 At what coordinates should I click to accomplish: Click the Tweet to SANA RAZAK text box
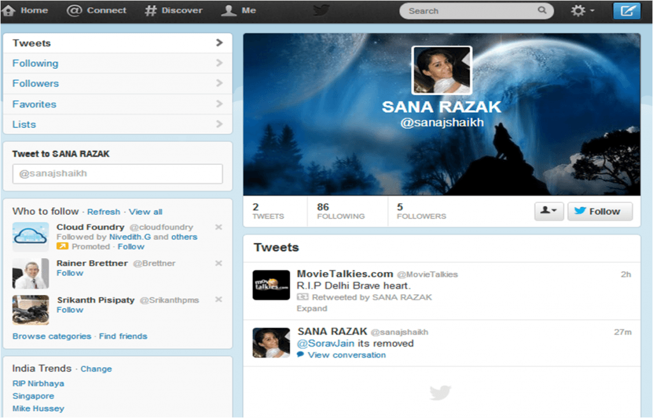coord(117,173)
